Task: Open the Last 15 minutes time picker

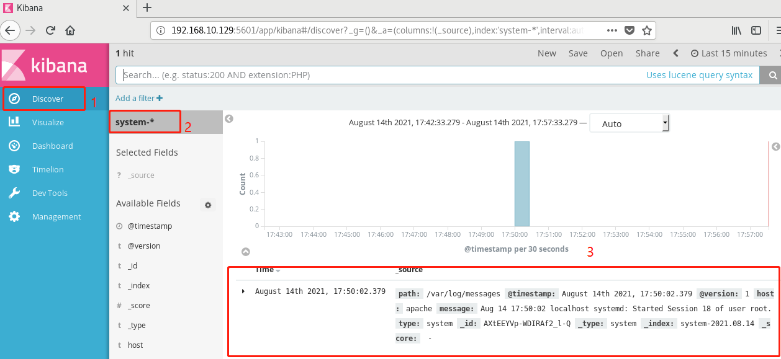Action: point(729,53)
